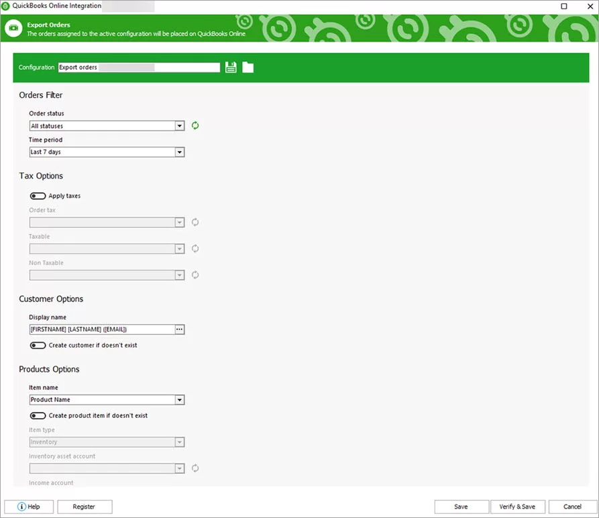
Task: Click the Display name input field
Action: tap(103, 329)
